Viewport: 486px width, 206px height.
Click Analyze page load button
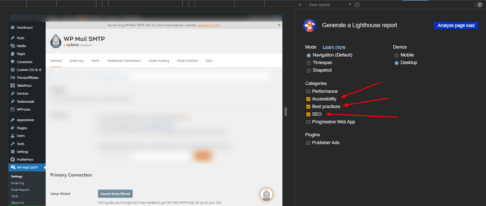click(x=456, y=25)
